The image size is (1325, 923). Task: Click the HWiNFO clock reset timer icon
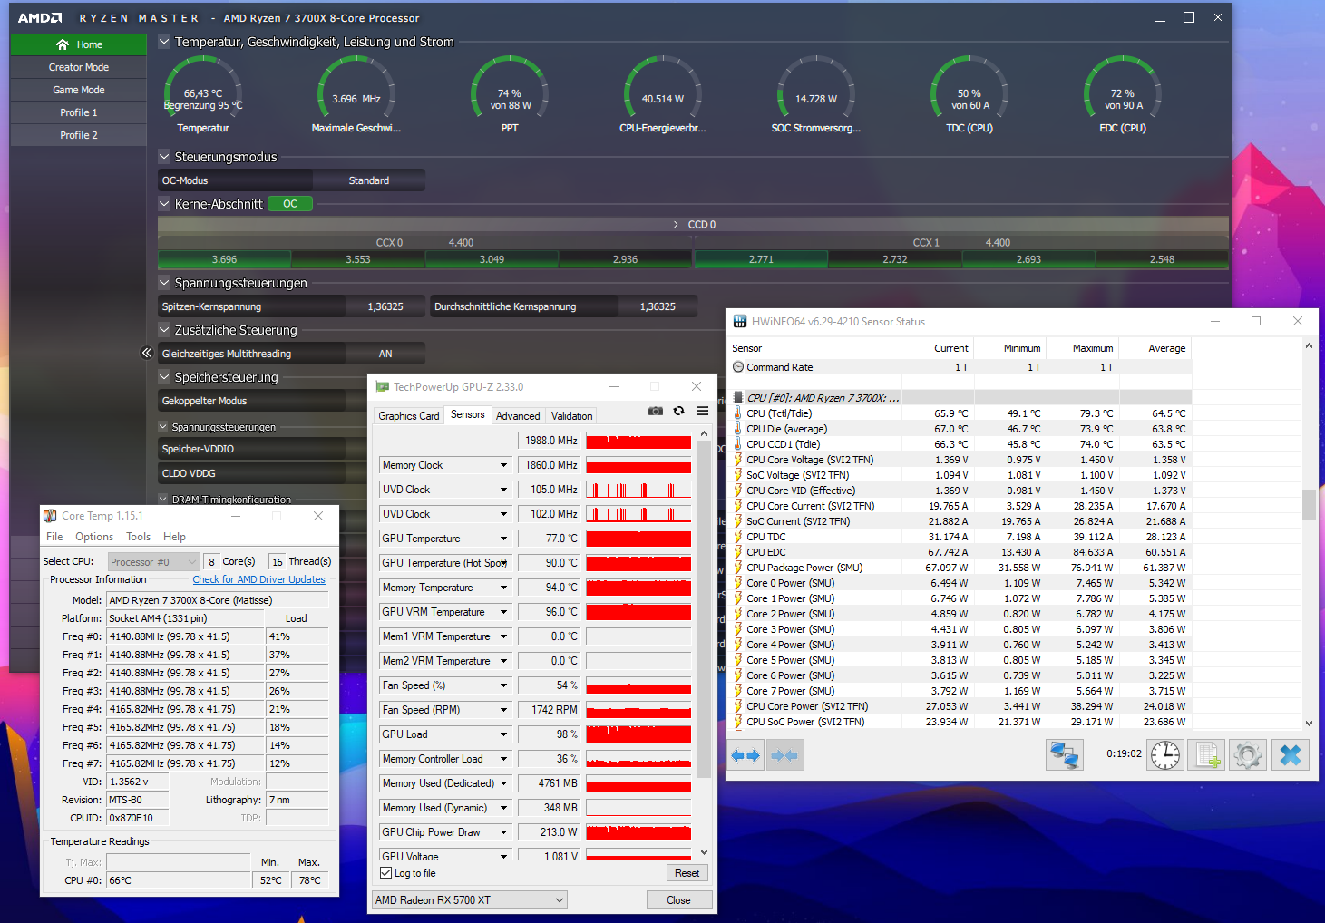[1165, 755]
